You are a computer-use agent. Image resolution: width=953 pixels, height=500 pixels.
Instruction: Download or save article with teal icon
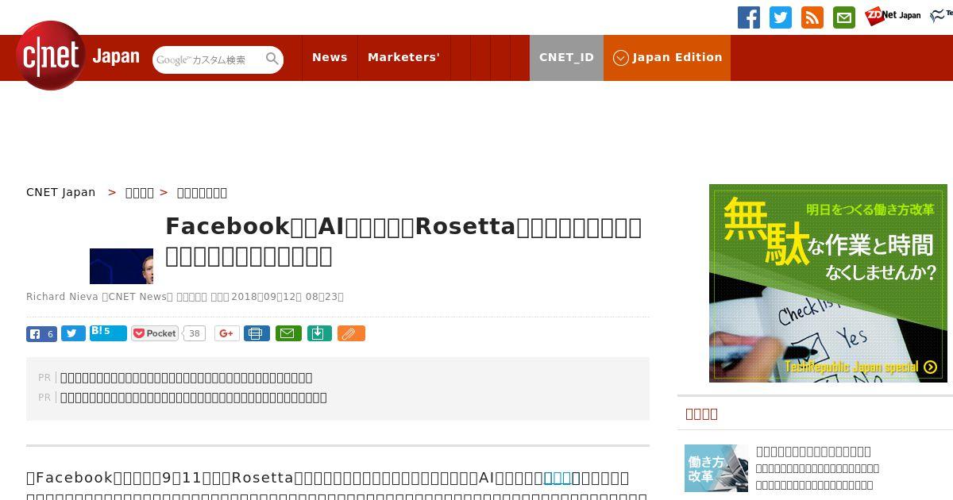[x=318, y=333]
